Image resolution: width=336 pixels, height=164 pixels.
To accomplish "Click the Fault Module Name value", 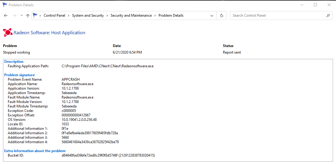I will tap(77, 97).
